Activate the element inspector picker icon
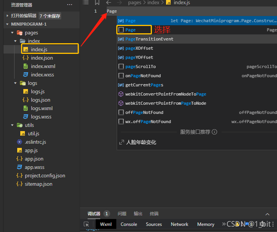This screenshot has width=277, height=232. point(86,224)
